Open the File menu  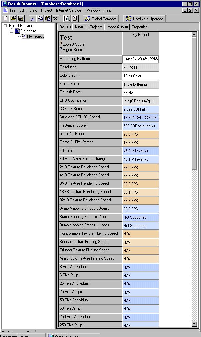(13, 10)
